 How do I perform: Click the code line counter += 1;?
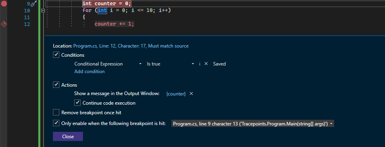coord(114,24)
